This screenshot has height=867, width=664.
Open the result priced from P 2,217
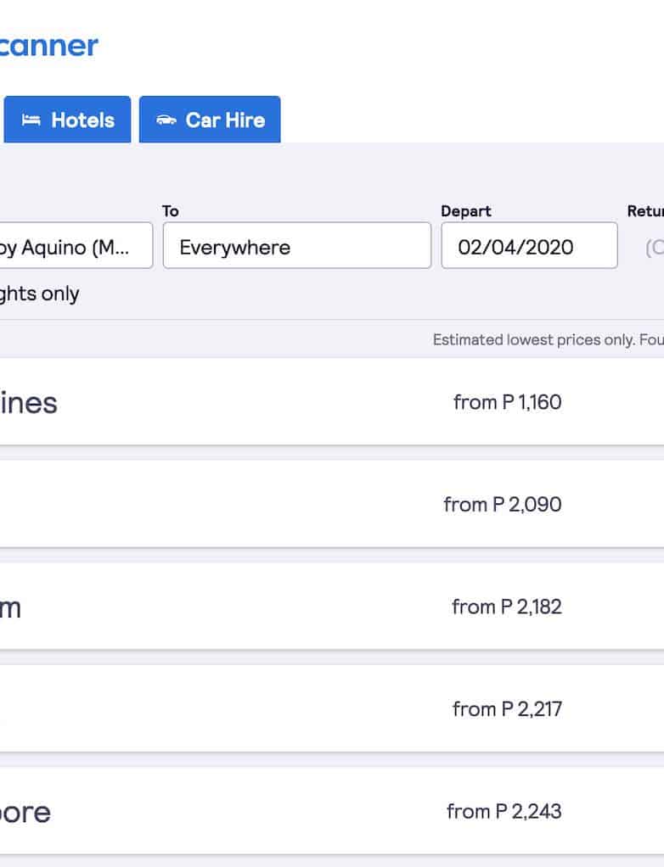click(x=507, y=708)
